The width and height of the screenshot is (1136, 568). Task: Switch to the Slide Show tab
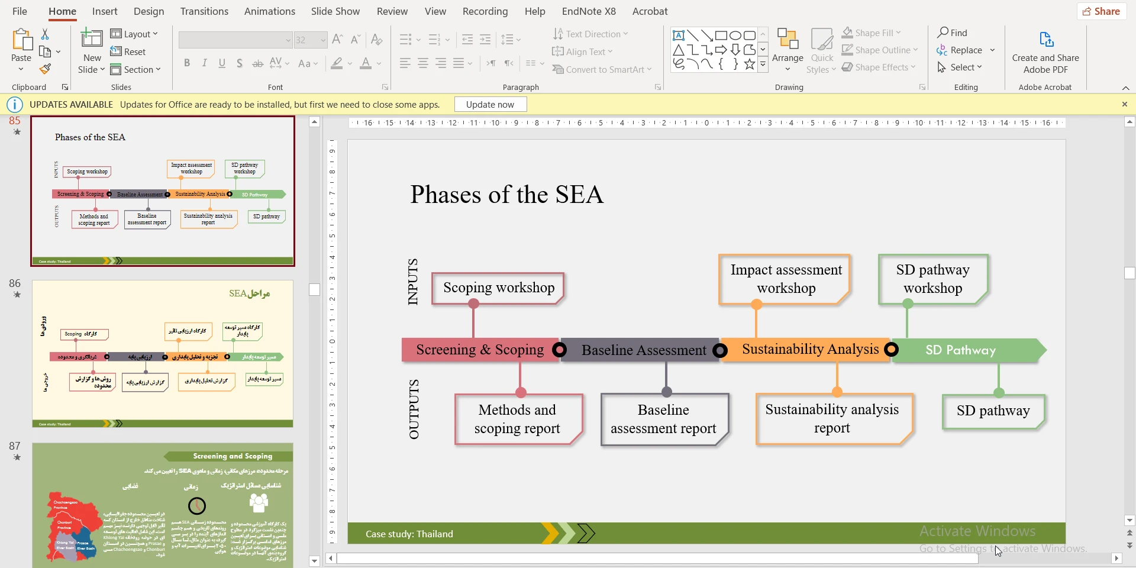point(335,11)
